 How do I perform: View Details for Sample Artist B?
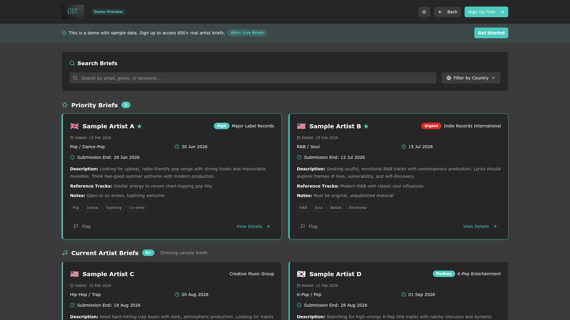tap(480, 226)
